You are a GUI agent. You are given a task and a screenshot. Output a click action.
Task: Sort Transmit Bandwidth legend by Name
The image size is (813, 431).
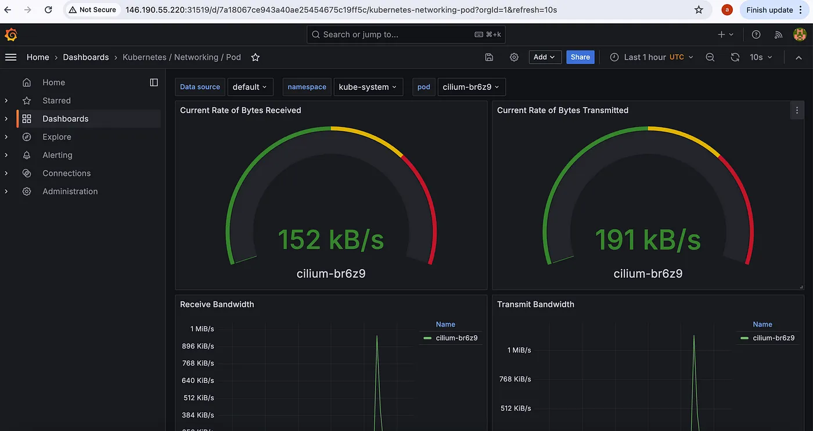pos(762,324)
